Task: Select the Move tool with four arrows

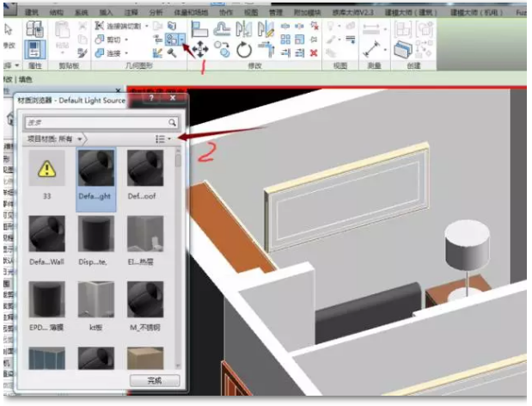Action: click(x=200, y=49)
